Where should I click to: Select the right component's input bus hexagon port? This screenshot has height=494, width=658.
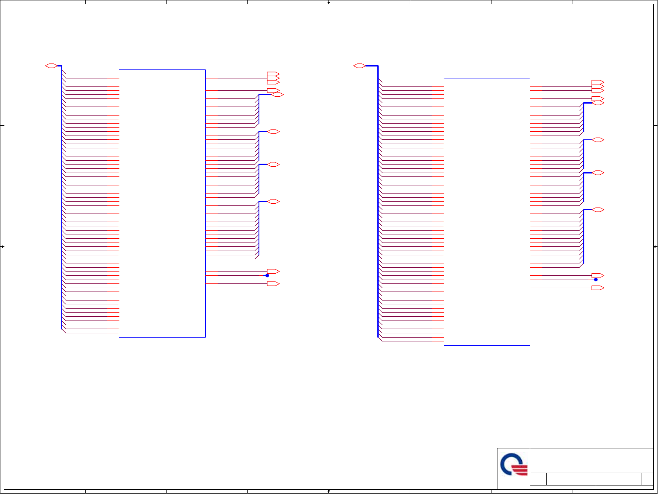tap(359, 66)
